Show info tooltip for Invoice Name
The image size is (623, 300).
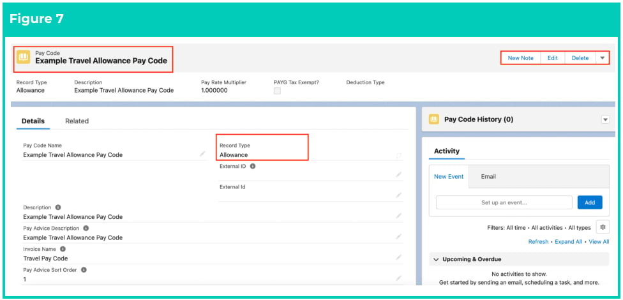63,249
